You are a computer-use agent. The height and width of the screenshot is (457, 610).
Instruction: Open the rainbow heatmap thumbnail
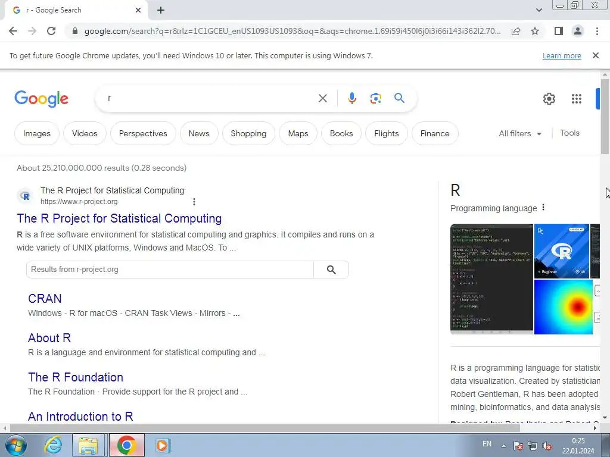pyautogui.click(x=564, y=307)
